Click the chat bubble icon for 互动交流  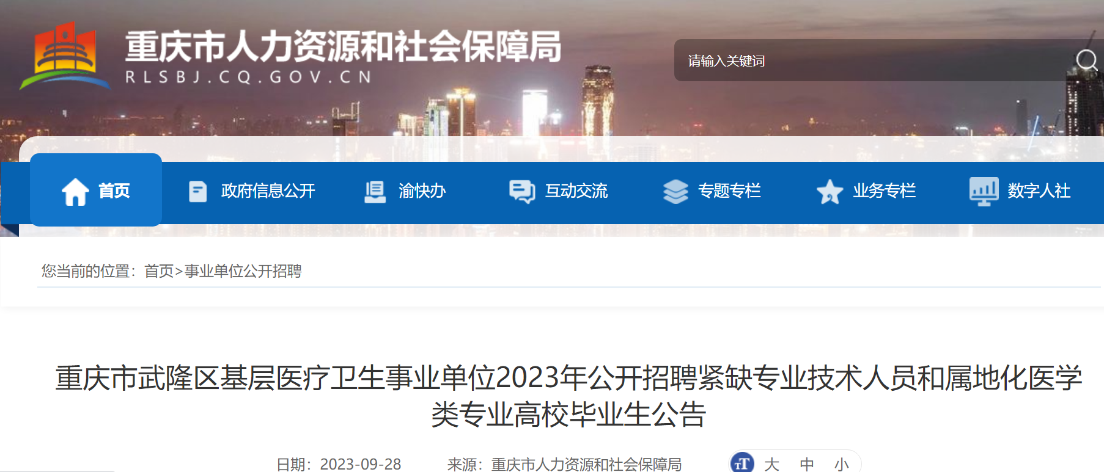(522, 192)
